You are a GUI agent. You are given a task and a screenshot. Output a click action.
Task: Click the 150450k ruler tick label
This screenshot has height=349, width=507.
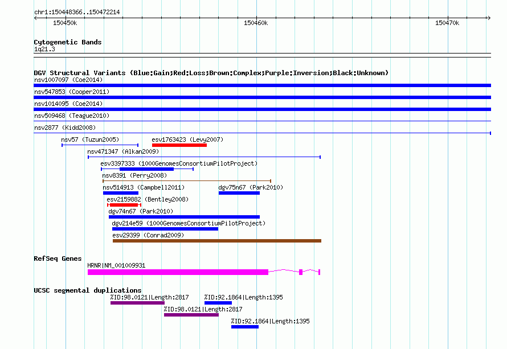click(65, 23)
